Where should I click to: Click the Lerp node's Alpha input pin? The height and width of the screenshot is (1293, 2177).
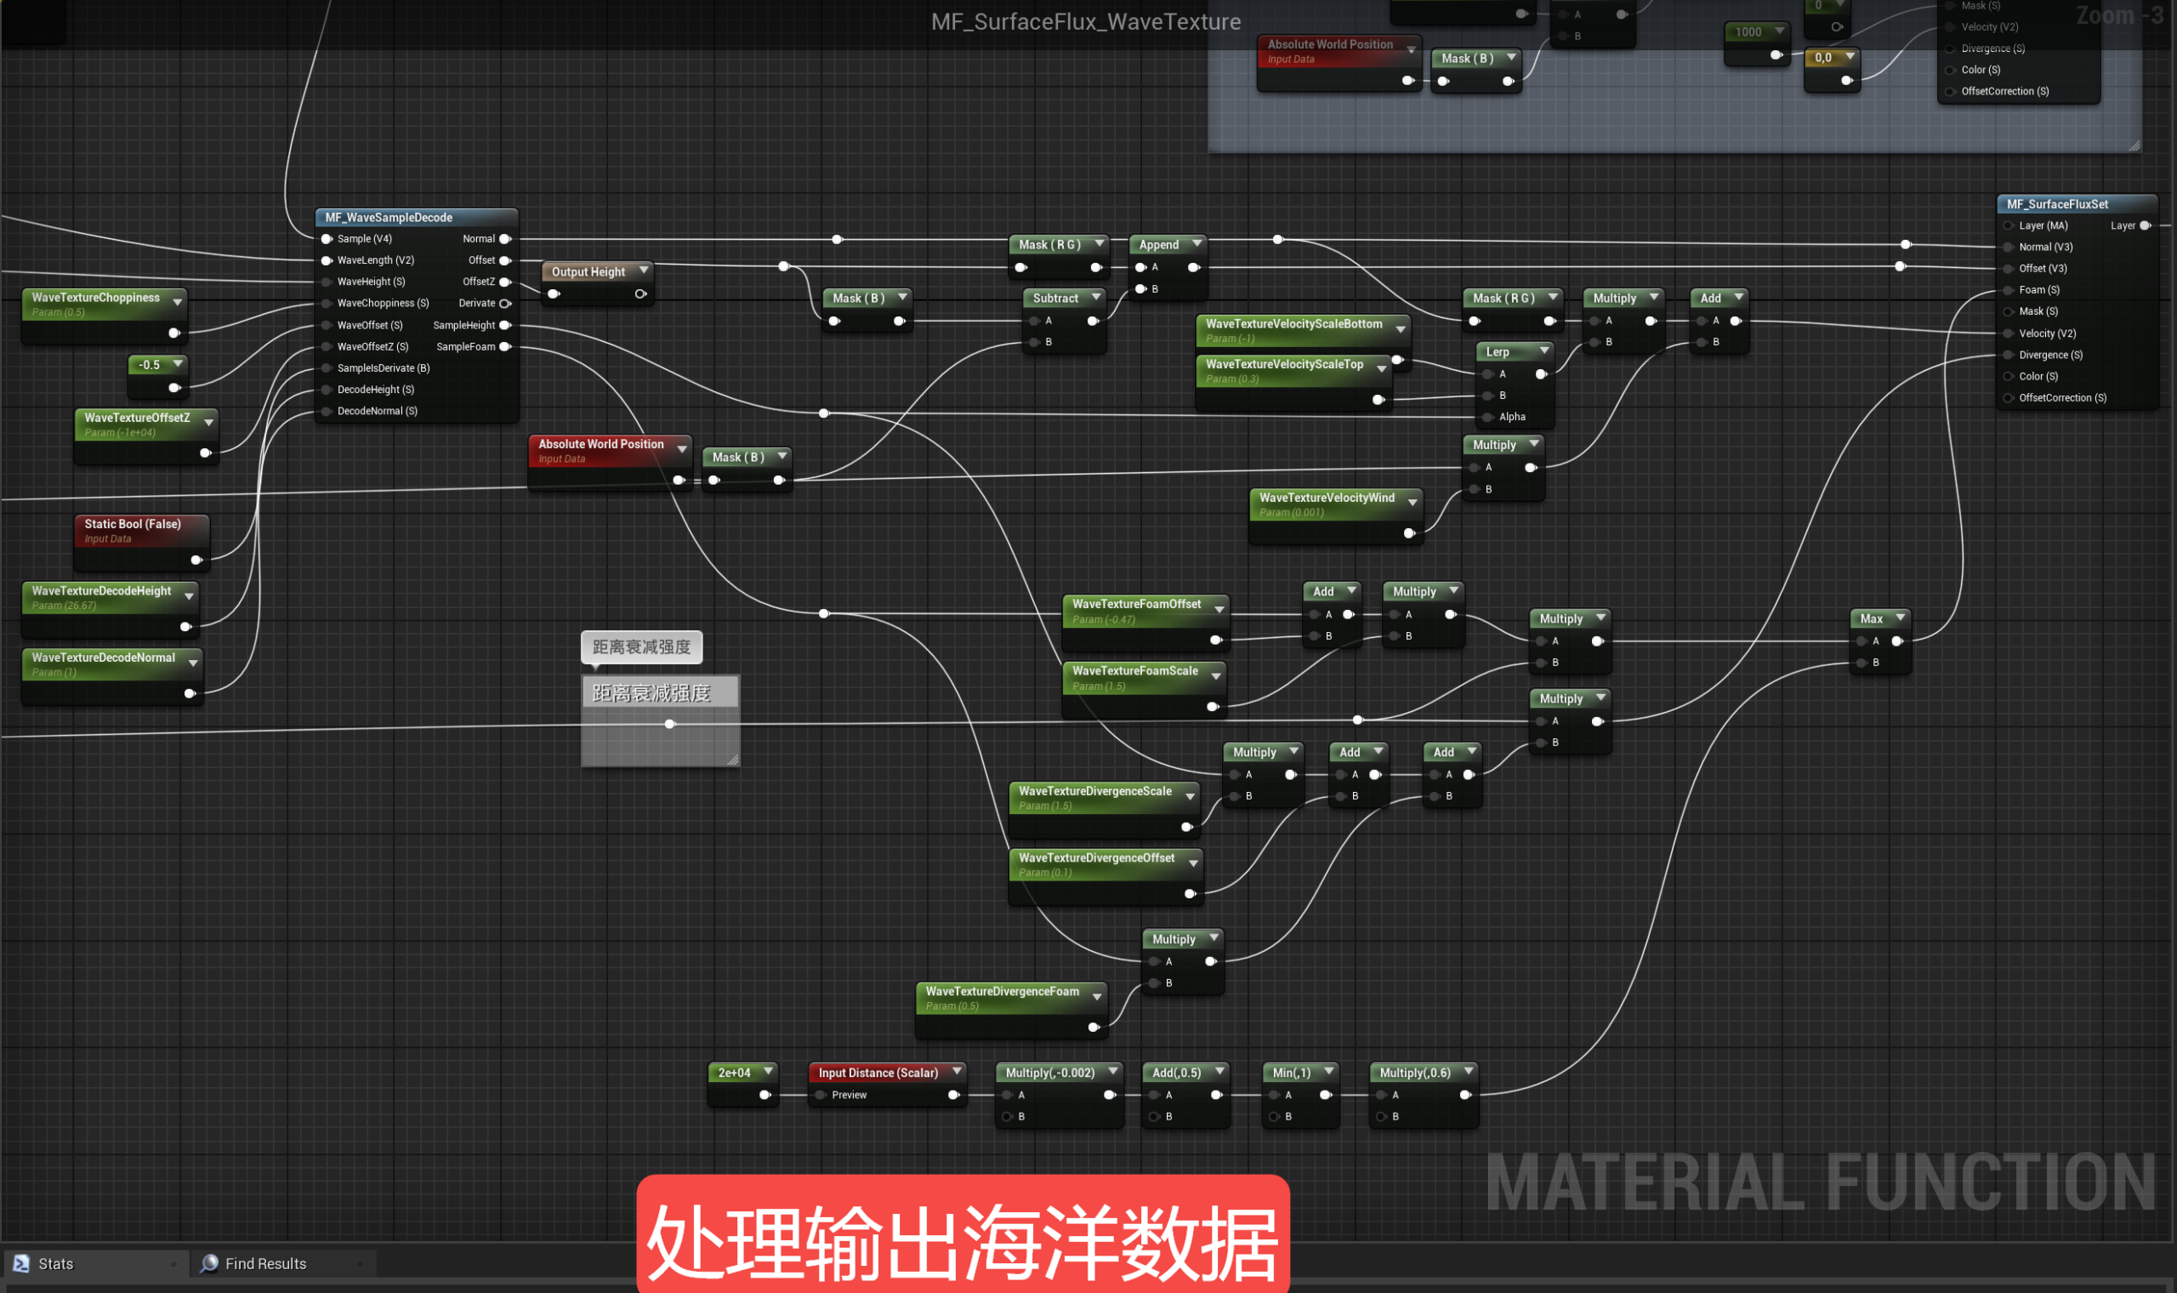coord(1488,418)
